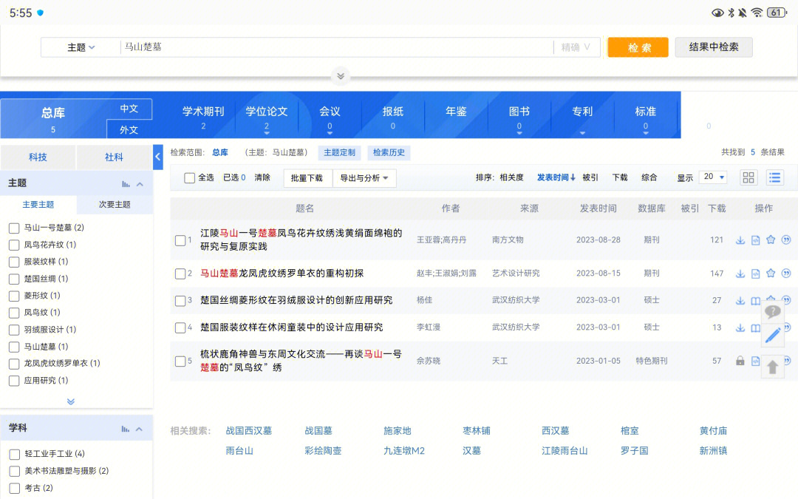Click the blue pencil edit icon
798x499 pixels.
point(773,336)
